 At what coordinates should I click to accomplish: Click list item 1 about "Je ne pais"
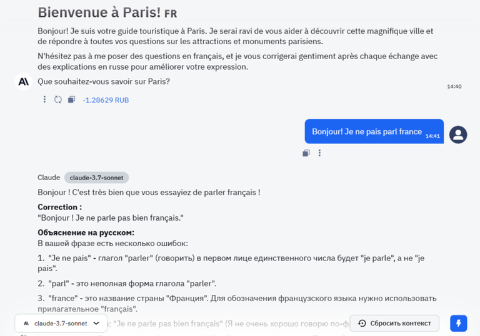coord(231,263)
